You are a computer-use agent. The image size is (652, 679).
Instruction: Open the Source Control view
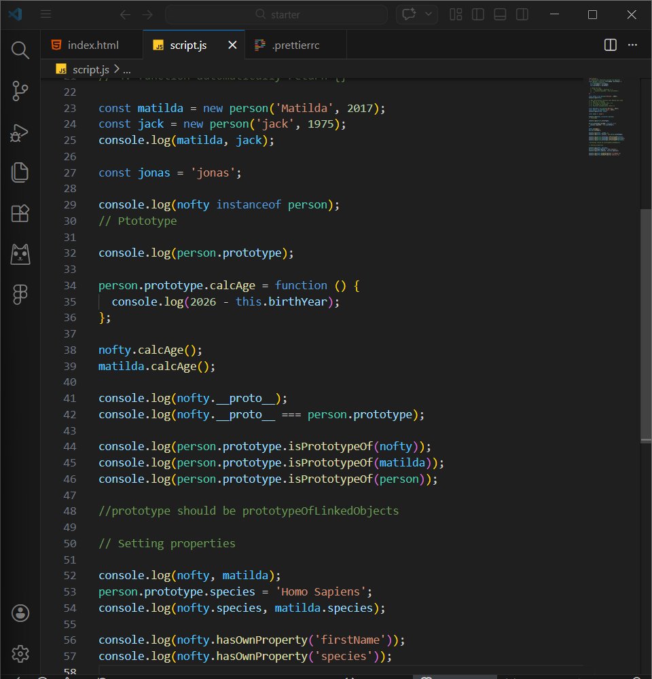point(20,91)
